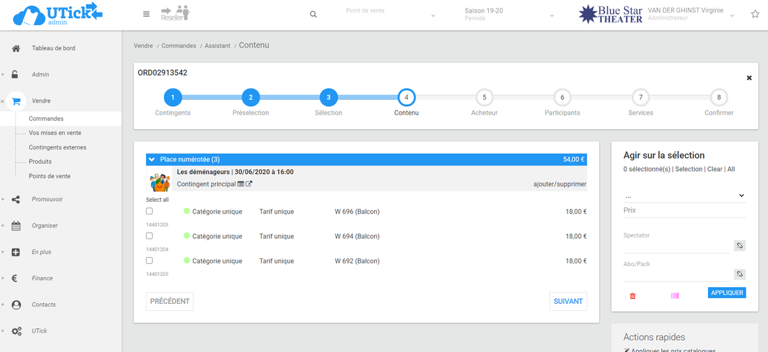
Task: Click the Reseller icon in top bar
Action: pos(175,14)
